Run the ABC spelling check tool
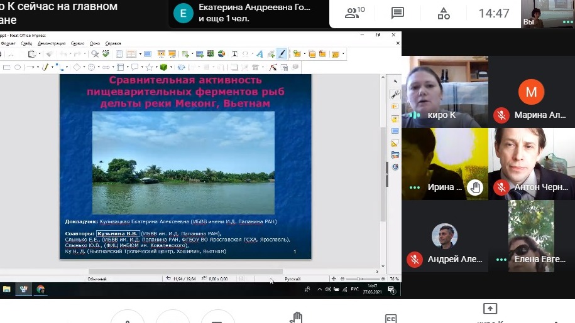Viewport: 575px width, 323px height. (106, 54)
